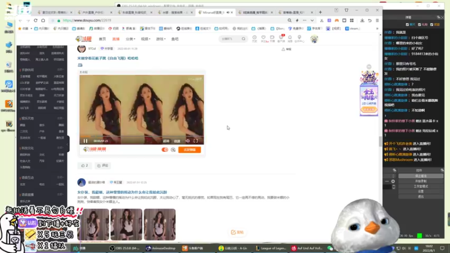Screen dimensions: 450x253
Task: Open OBS from the Windows taskbar
Action: point(124,248)
